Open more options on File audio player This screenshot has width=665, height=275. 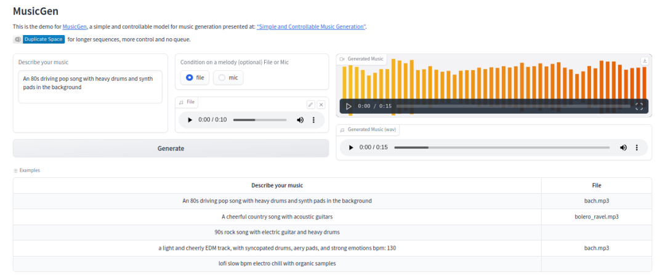[313, 120]
